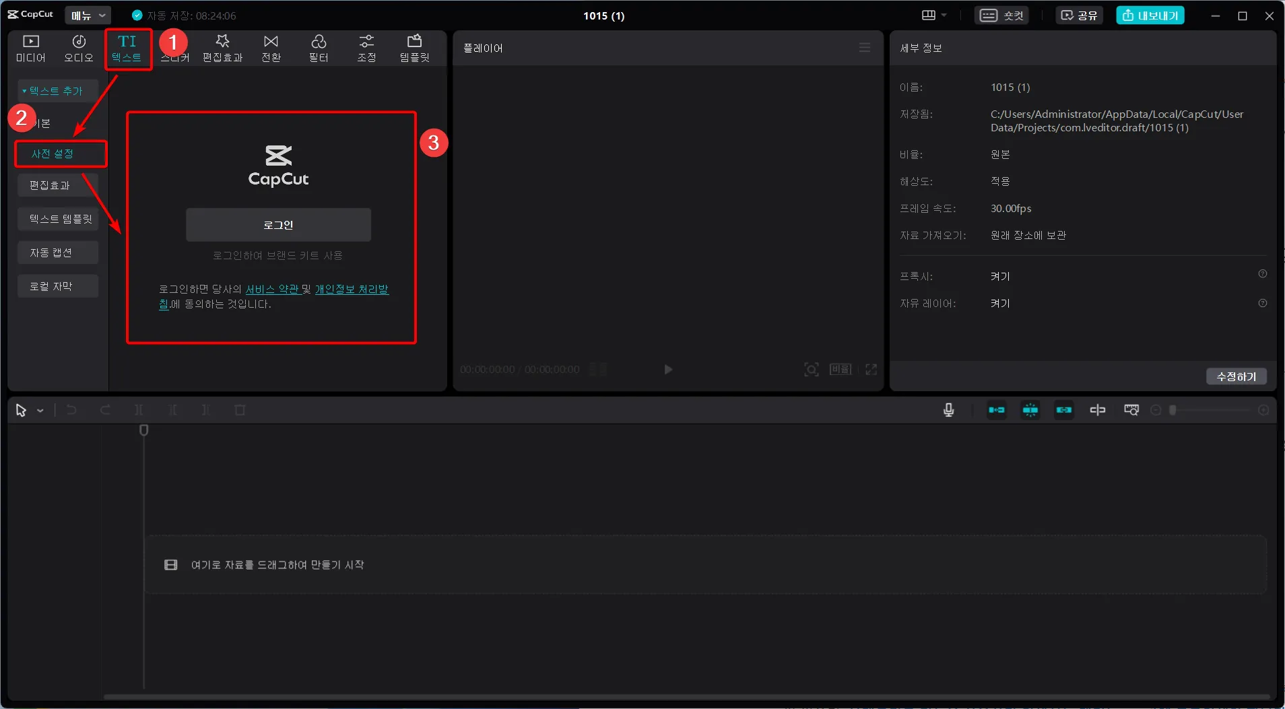1285x709 pixels.
Task: Open the 미디어 (Media) tab
Action: point(31,48)
